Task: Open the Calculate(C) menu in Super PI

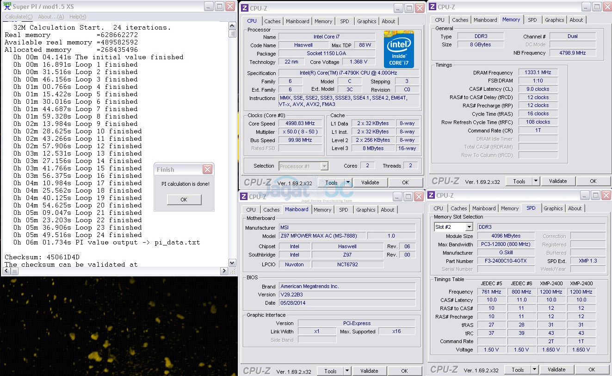Action: click(x=19, y=17)
